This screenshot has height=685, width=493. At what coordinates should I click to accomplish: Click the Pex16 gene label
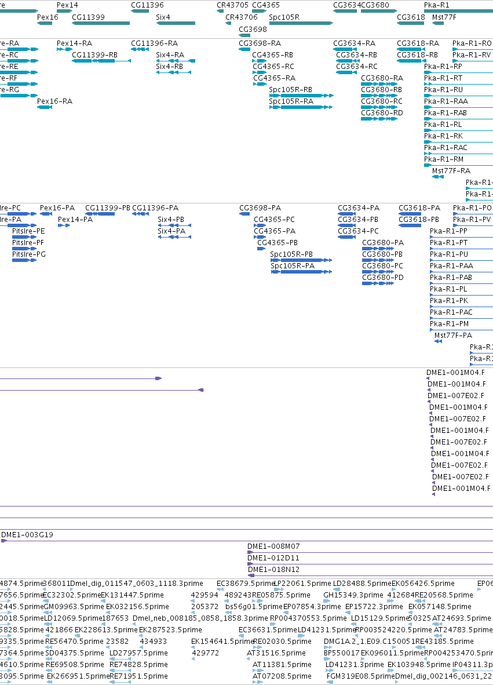(48, 17)
